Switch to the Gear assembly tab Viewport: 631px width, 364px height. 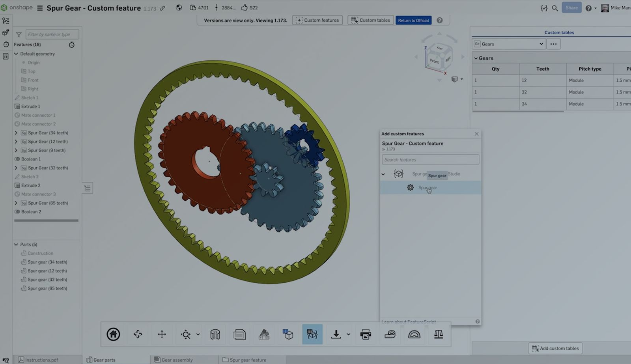pyautogui.click(x=177, y=360)
